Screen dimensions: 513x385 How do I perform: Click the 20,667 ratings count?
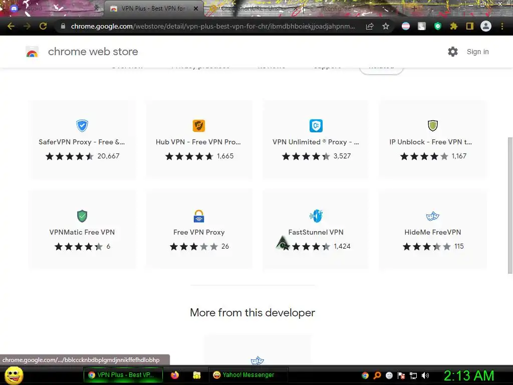pos(108,156)
